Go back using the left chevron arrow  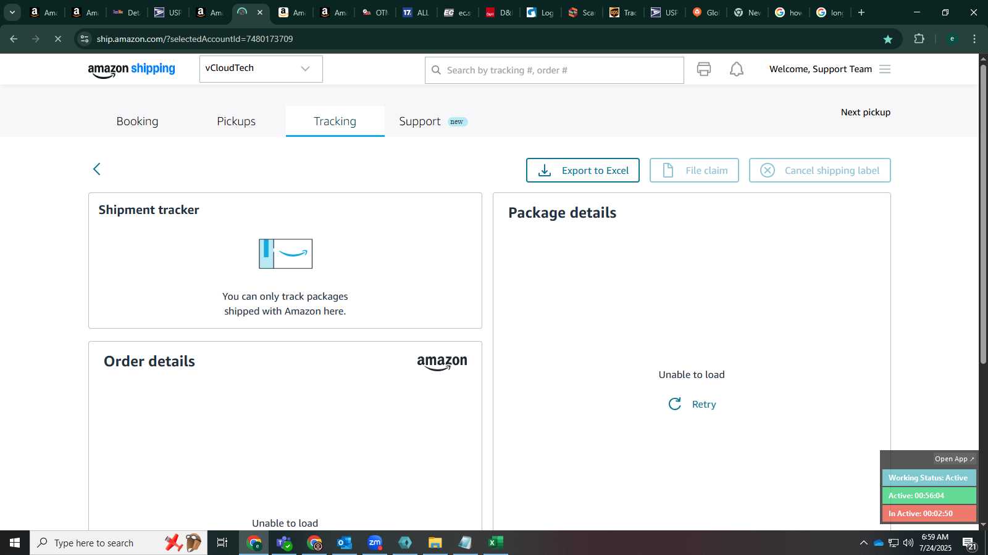97,169
